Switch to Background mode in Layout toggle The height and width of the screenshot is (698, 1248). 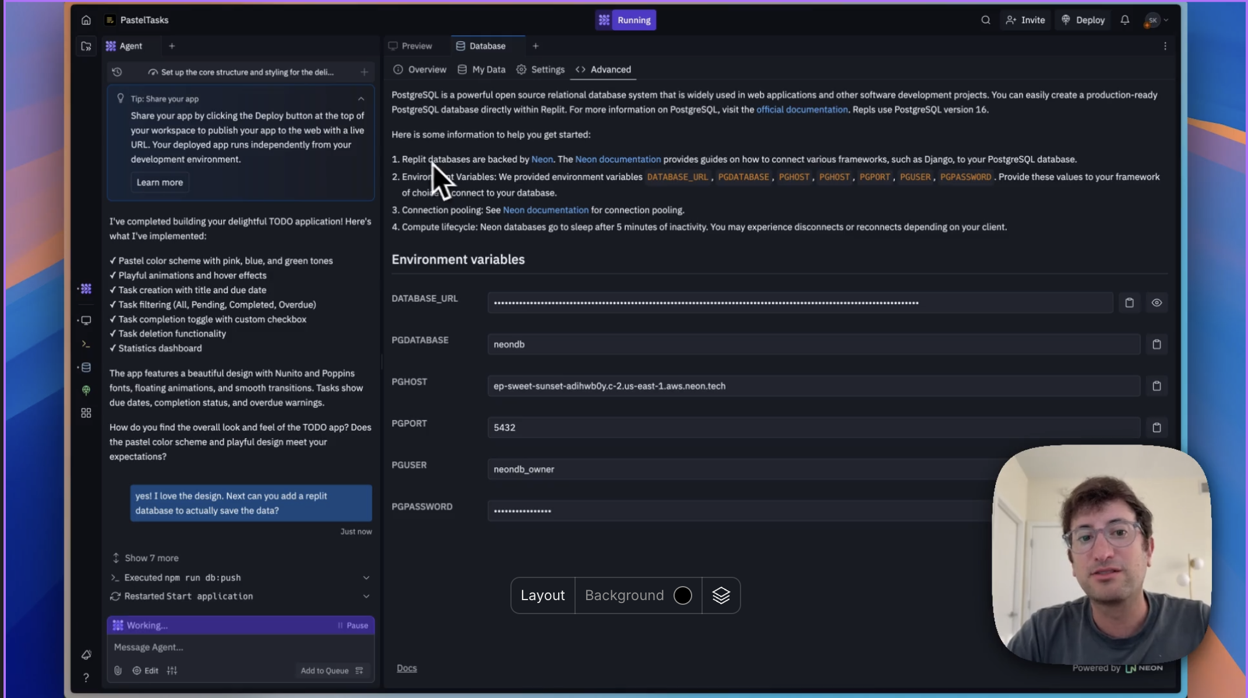click(x=623, y=595)
